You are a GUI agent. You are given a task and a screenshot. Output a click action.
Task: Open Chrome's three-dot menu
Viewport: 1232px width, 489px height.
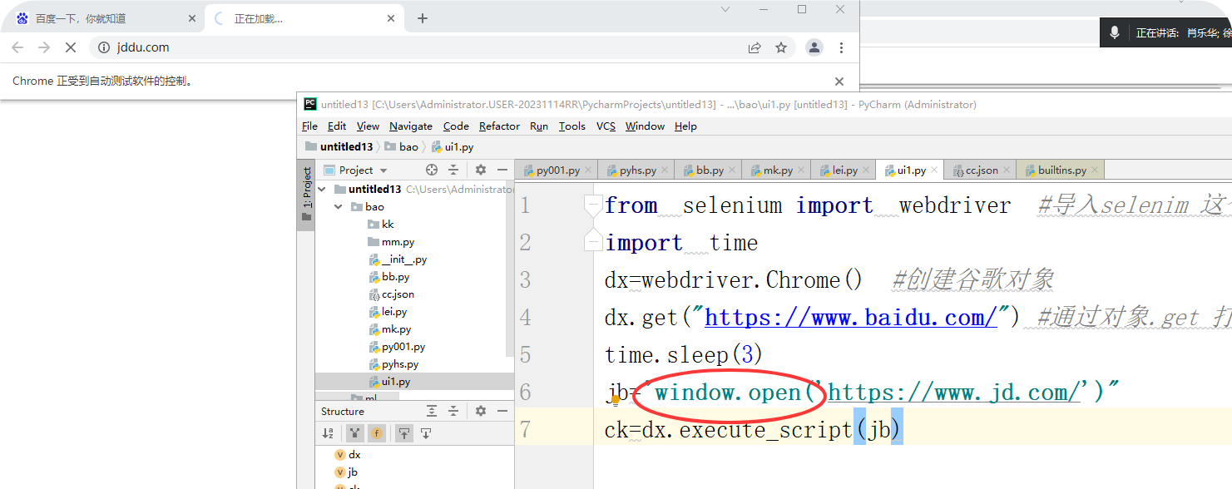point(842,47)
